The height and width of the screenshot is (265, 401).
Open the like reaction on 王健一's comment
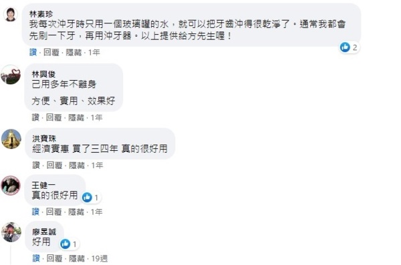tap(91, 198)
